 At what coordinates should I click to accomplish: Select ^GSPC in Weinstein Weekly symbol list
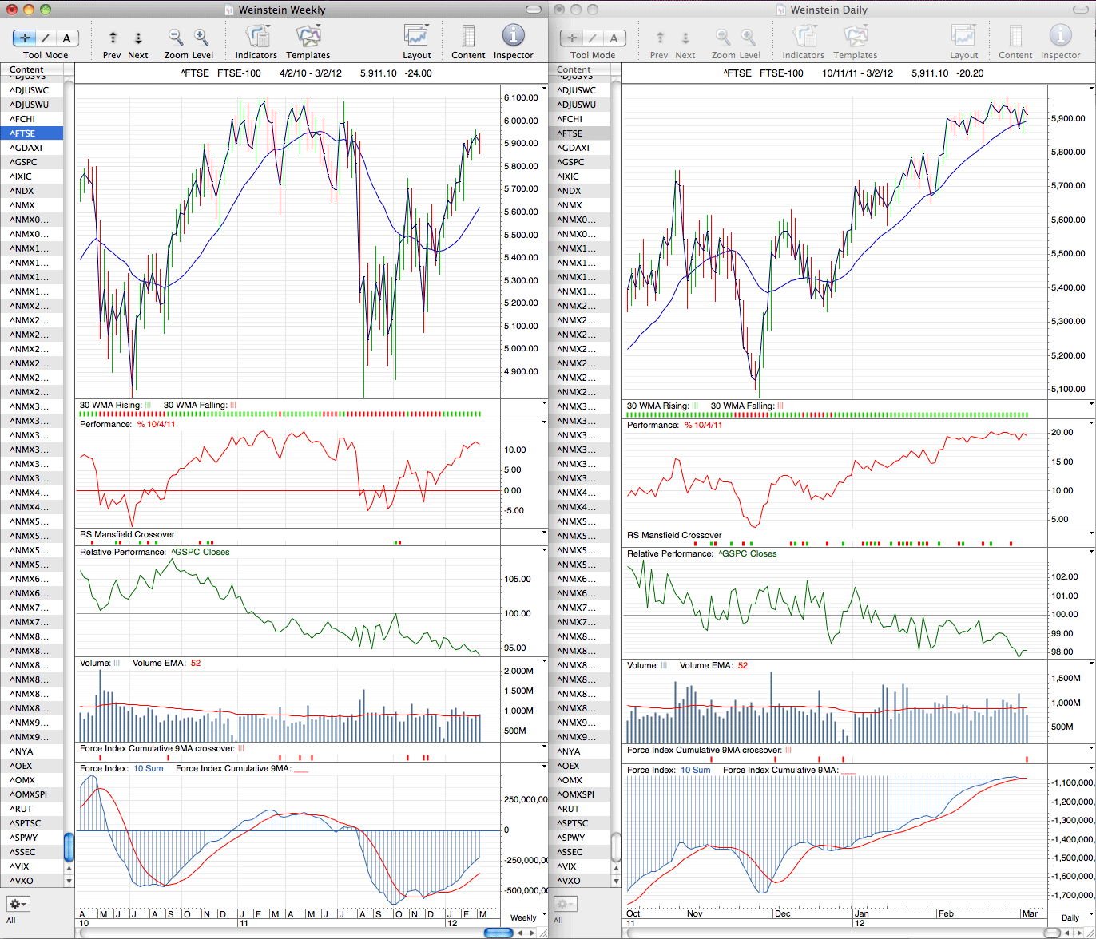31,162
